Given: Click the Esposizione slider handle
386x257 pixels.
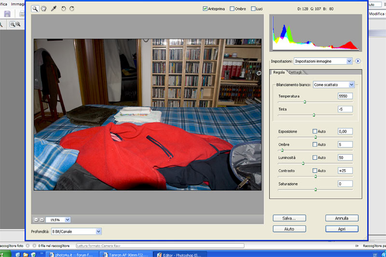Looking at the screenshot, I should [x=316, y=137].
